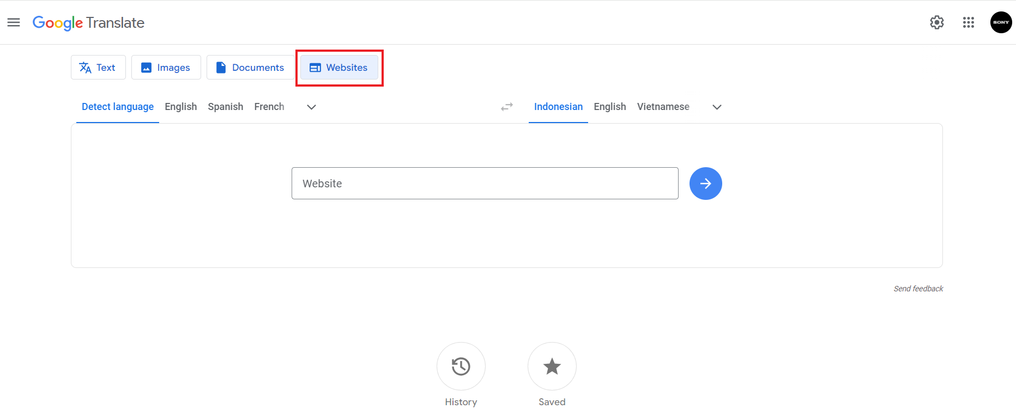Open the Settings gear
The width and height of the screenshot is (1016, 415).
936,22
